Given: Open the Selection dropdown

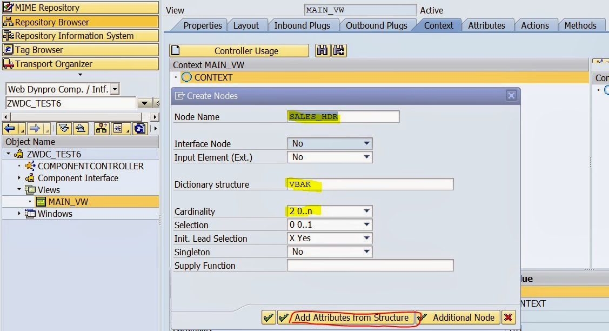Looking at the screenshot, I should pyautogui.click(x=366, y=225).
